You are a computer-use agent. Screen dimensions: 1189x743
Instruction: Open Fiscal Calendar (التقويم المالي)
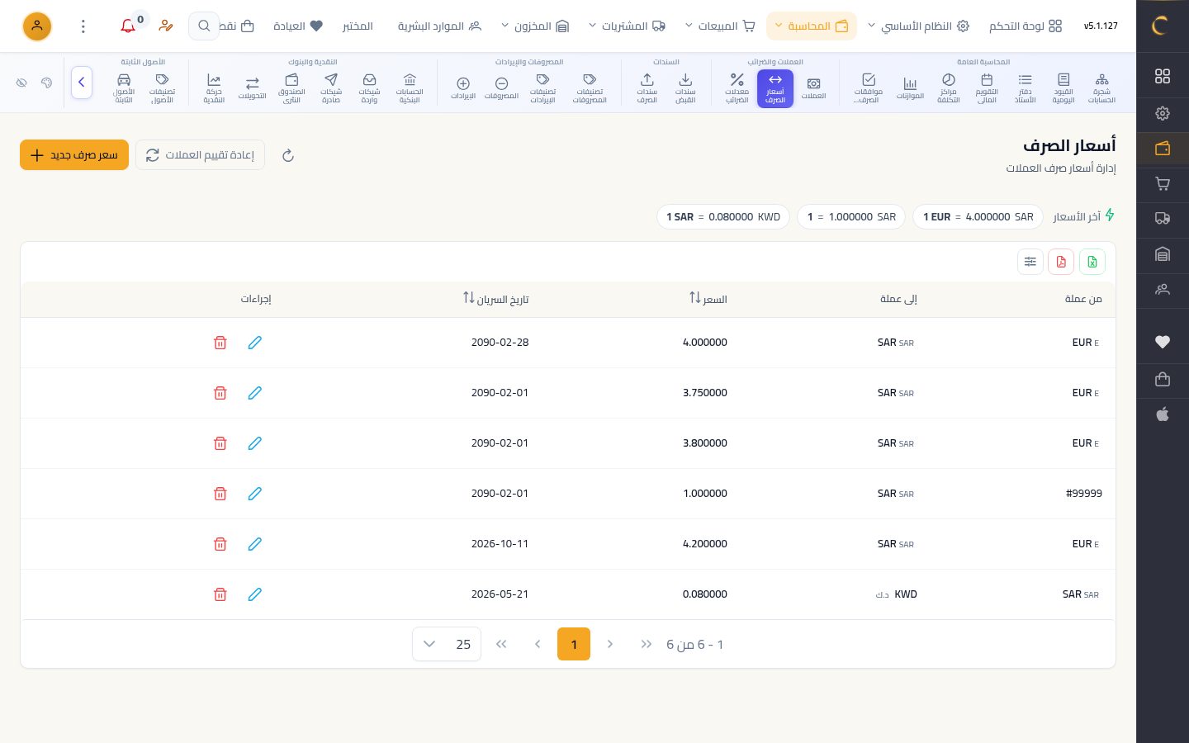click(987, 88)
